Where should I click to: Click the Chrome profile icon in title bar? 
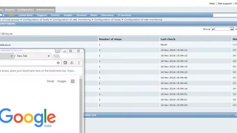tap(58, 51)
